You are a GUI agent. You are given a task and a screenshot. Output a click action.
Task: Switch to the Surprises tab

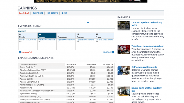coord(38,13)
